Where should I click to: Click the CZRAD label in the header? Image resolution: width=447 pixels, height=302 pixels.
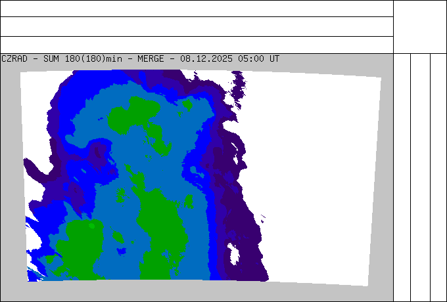[x=14, y=58]
